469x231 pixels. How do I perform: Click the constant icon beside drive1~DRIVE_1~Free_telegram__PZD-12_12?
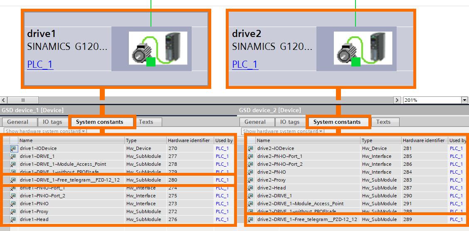click(x=13, y=180)
